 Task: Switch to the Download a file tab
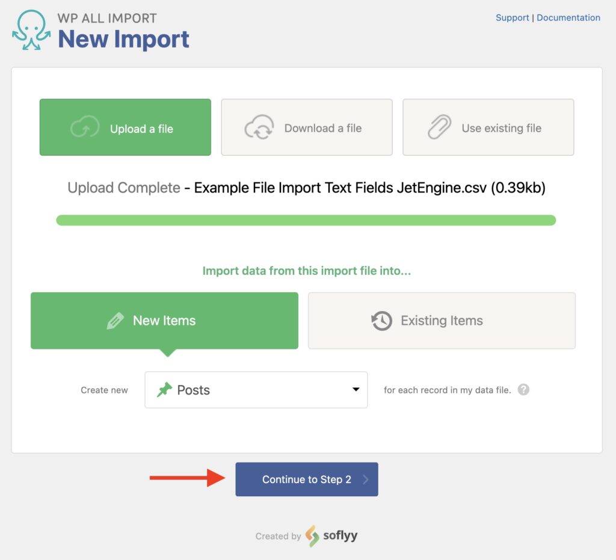click(x=307, y=127)
